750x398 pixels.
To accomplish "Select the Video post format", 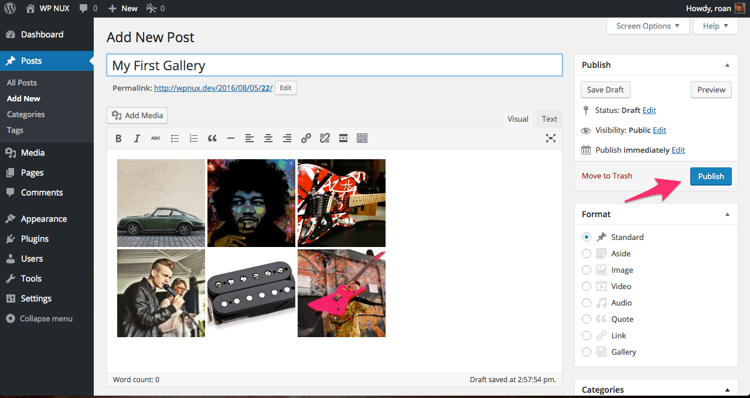I will [587, 286].
